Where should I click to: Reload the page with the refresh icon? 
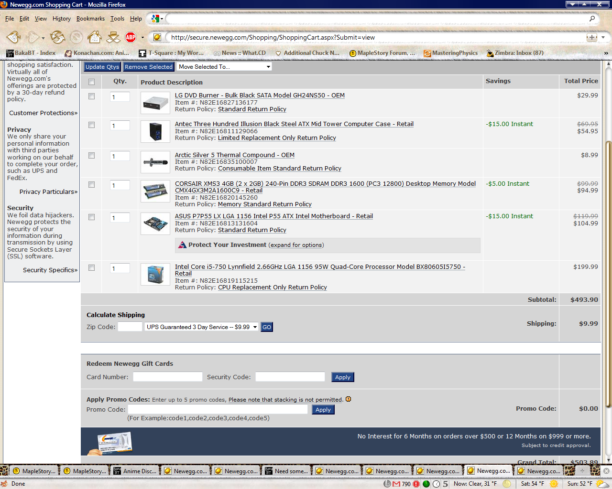coord(57,37)
